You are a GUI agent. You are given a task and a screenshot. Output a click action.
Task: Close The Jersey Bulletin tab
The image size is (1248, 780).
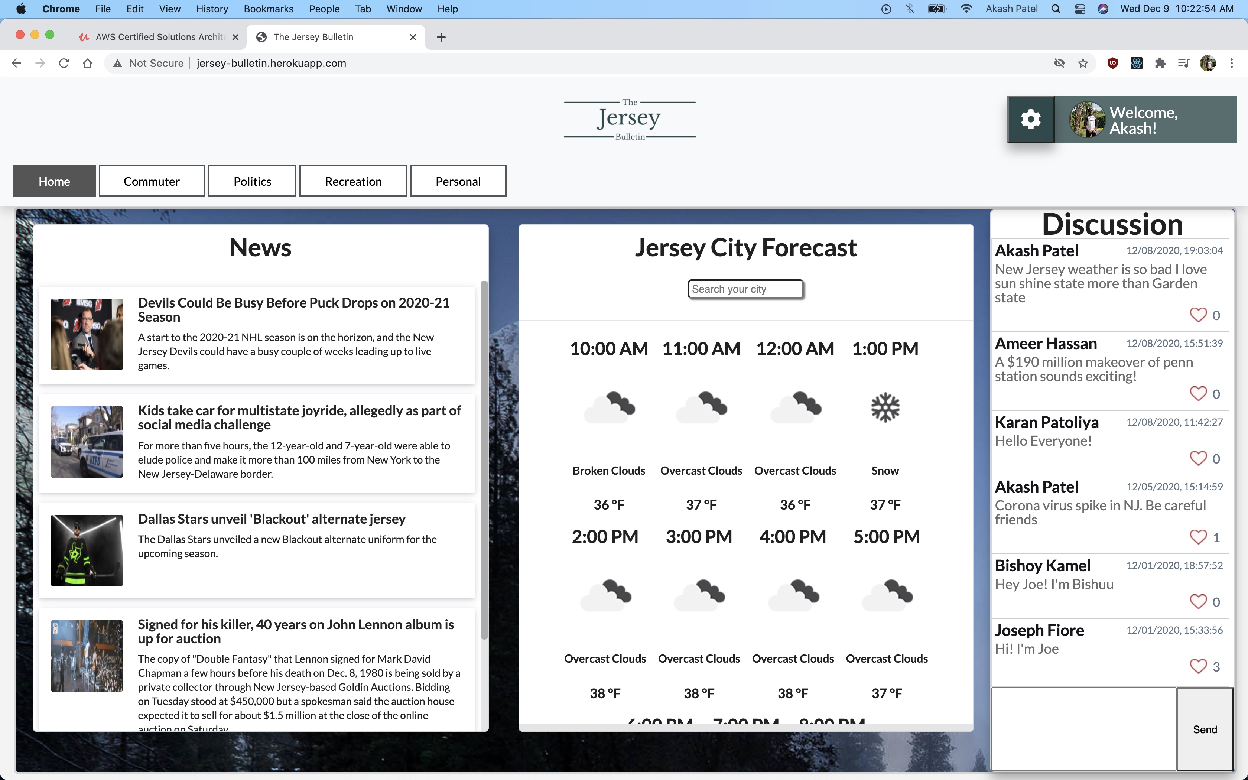click(413, 37)
